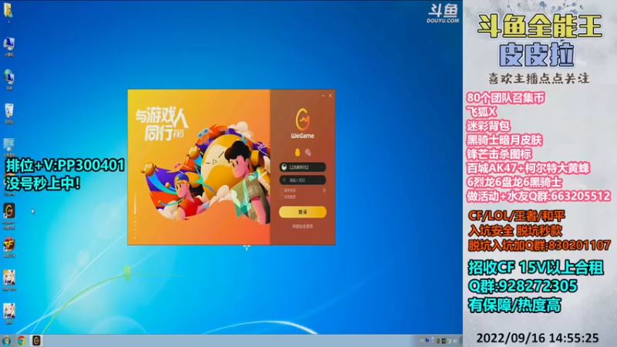Close the WeGame login window
617x347 pixels.
330,96
